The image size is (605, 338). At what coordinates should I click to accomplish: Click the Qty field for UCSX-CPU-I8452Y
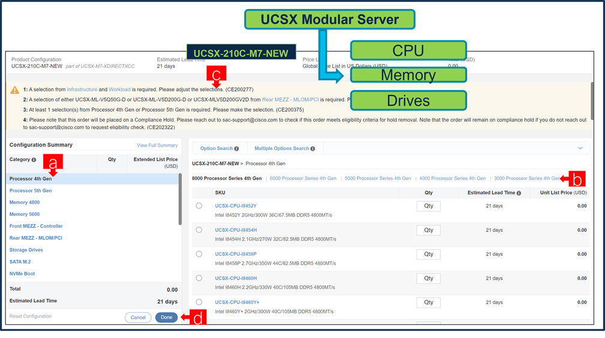429,206
